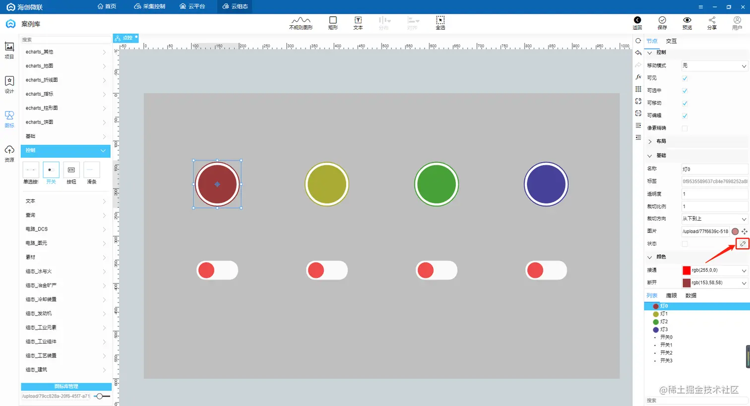Image resolution: width=750 pixels, height=406 pixels.
Task: Collapse the 颜色 properties section
Action: coord(650,257)
